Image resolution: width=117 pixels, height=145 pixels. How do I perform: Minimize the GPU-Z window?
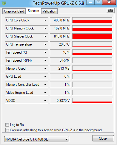click(x=90, y=2)
